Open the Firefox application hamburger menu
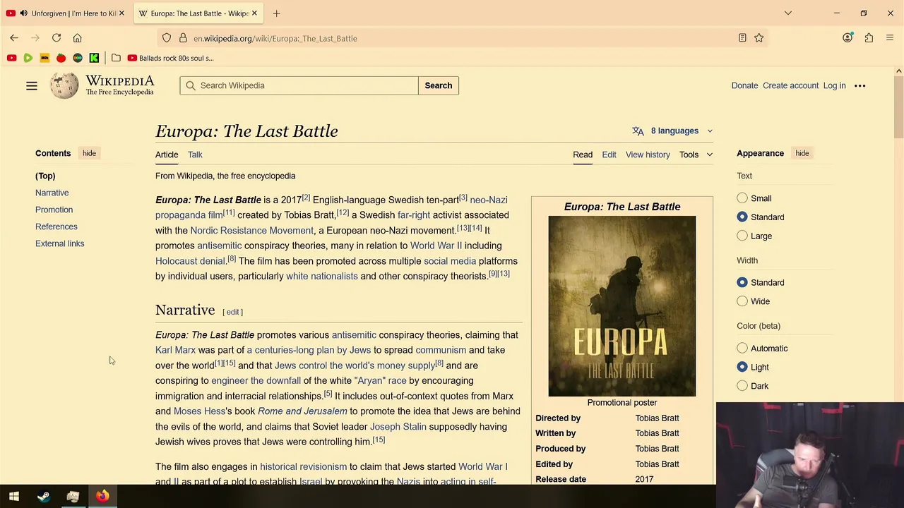This screenshot has height=508, width=904. 890,38
